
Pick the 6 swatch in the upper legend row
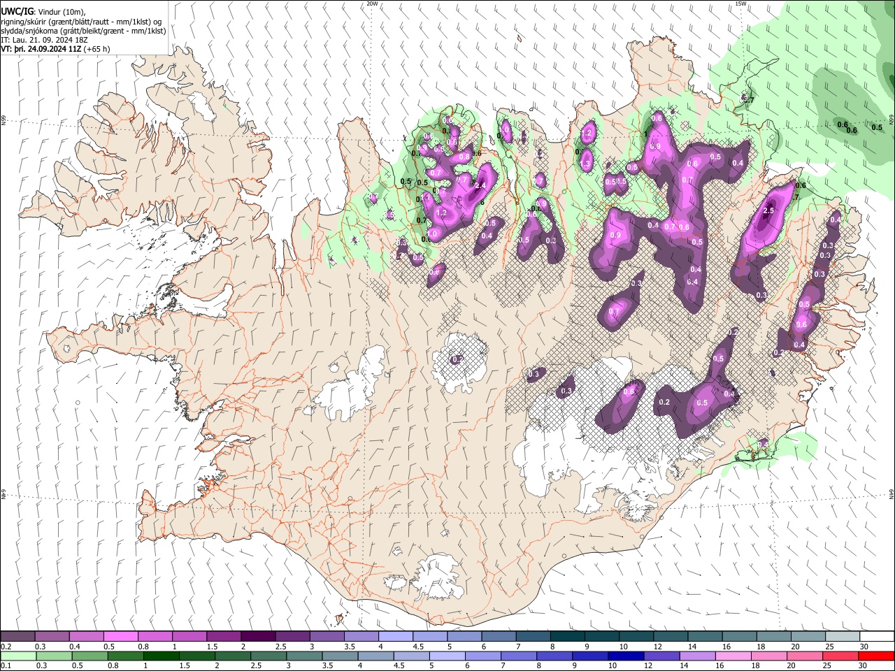[x=497, y=636]
